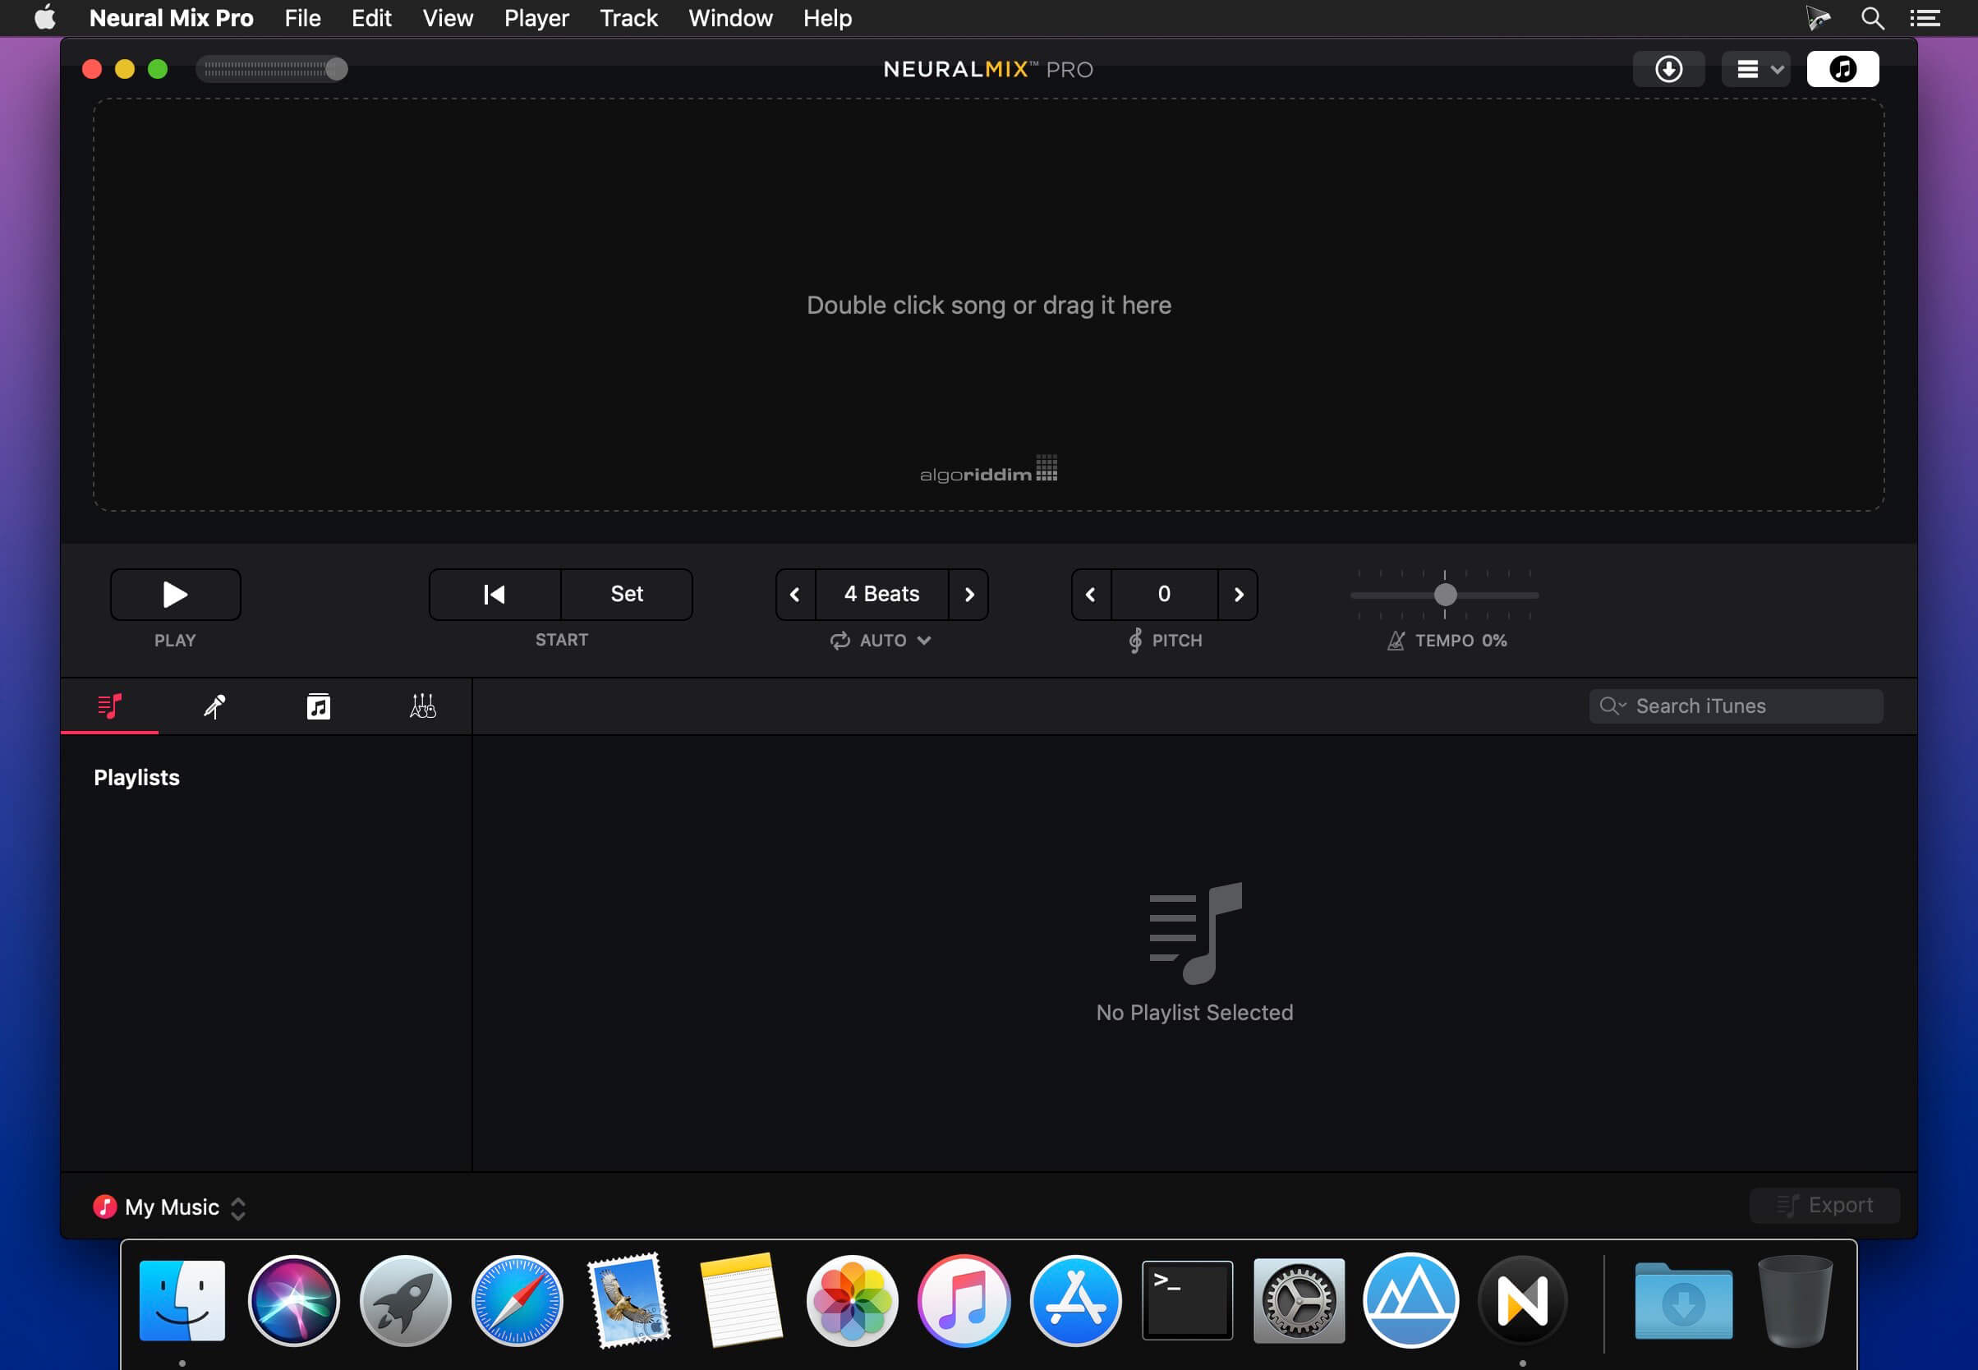The image size is (1978, 1370).
Task: Click the skip-to-start playback icon
Action: 494,594
